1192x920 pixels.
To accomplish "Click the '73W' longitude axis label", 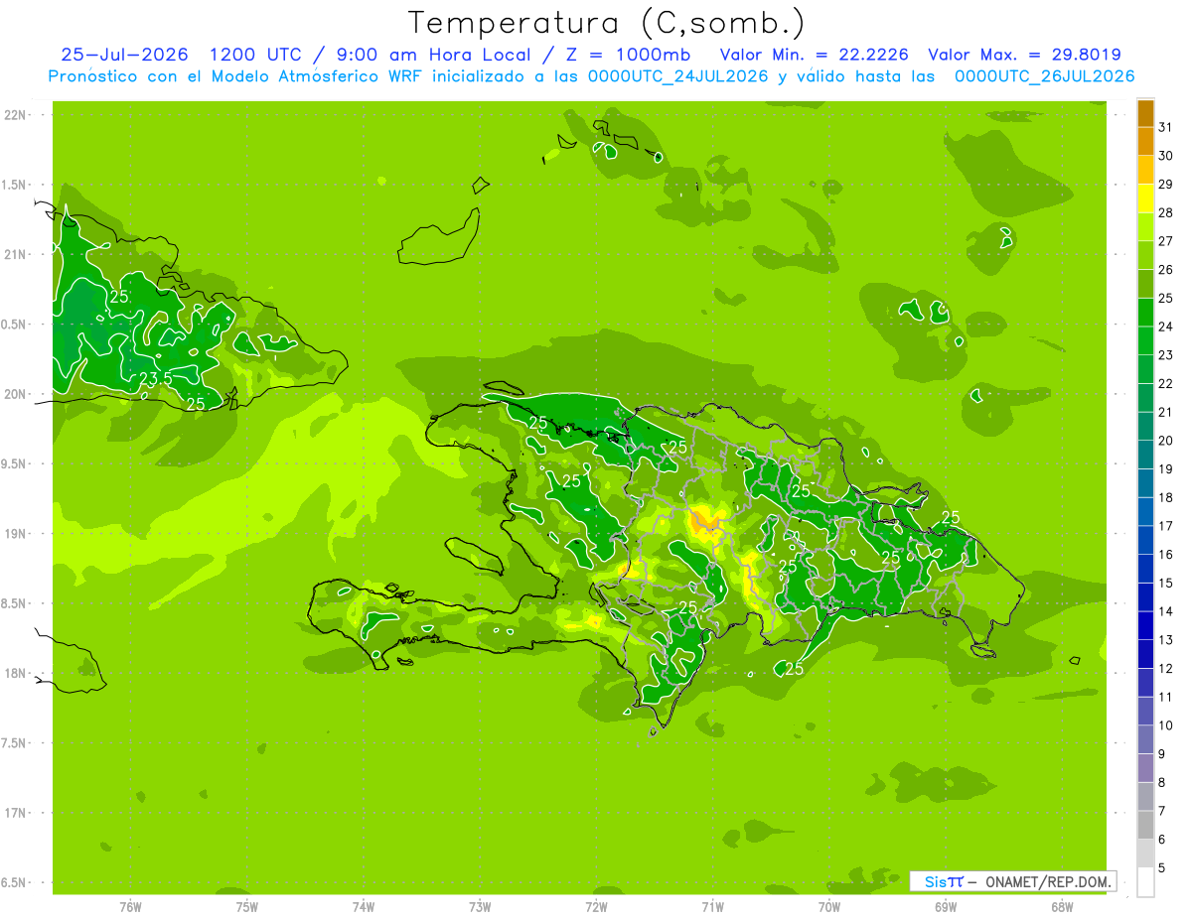I will click(x=480, y=907).
